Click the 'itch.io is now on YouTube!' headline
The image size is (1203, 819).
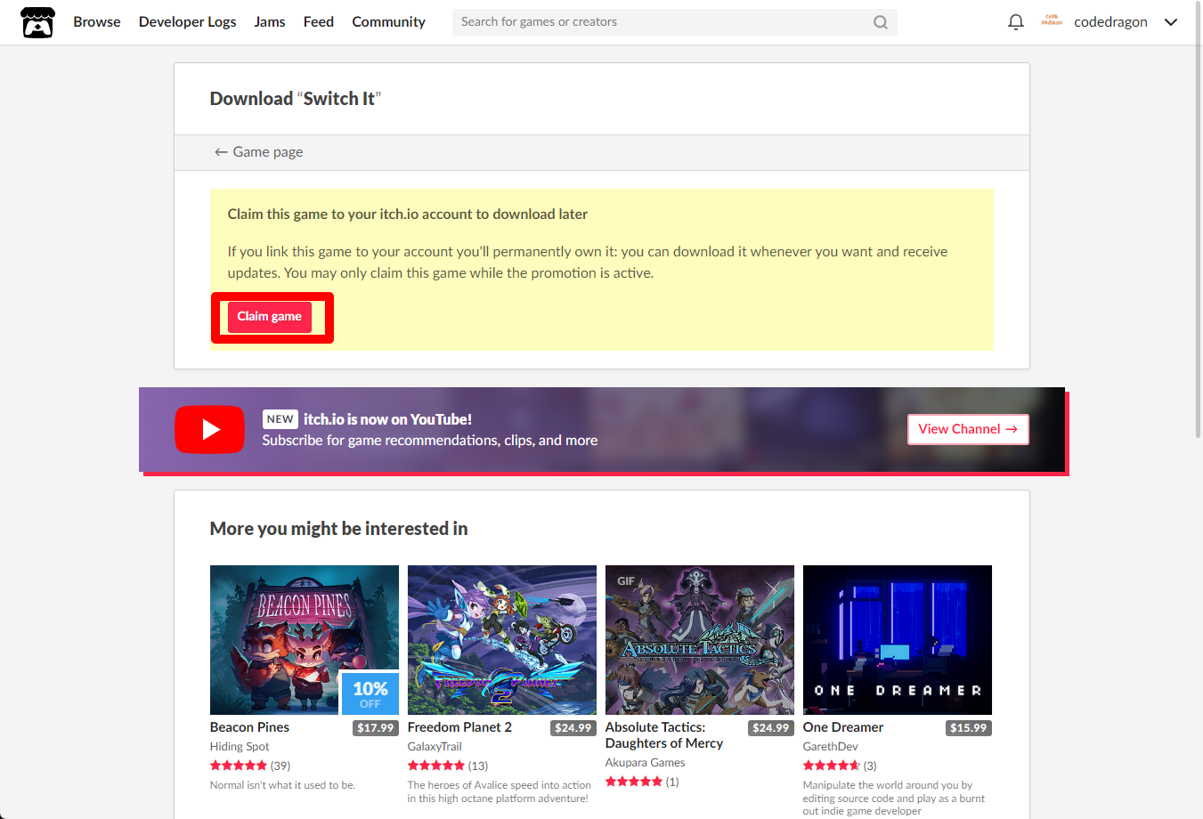click(388, 419)
